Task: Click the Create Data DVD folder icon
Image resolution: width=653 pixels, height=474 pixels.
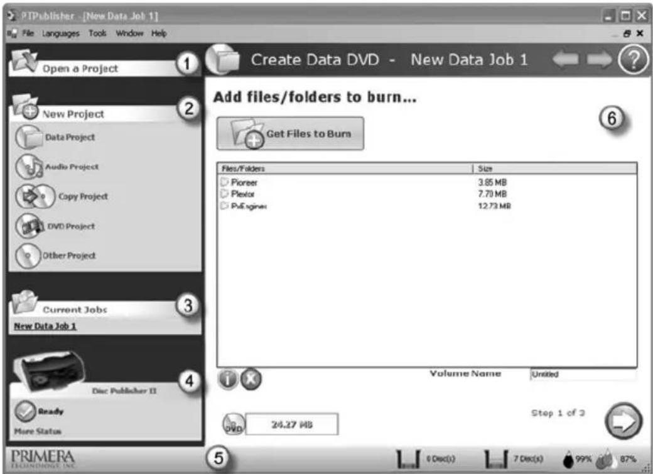Action: [223, 60]
